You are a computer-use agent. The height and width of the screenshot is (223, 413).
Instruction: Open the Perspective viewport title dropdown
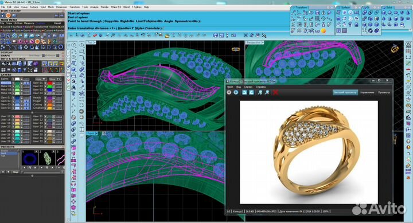[x=263, y=42]
